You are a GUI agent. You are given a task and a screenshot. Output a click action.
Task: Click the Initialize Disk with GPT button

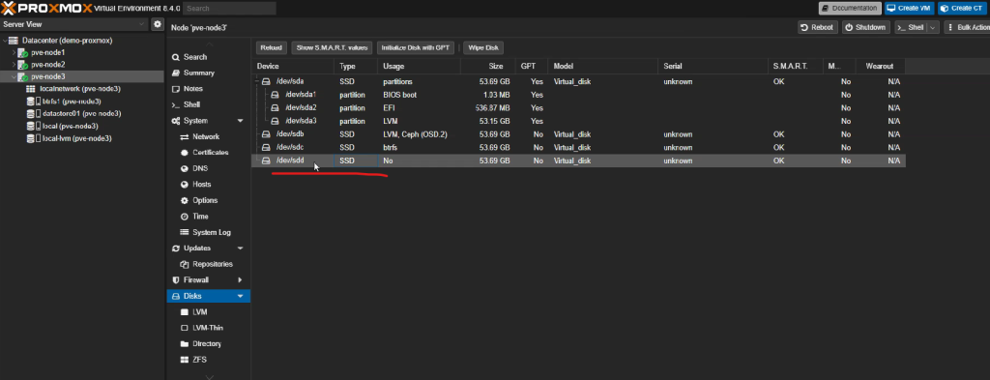point(416,48)
